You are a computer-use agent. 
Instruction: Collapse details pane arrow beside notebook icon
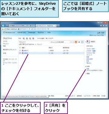pyautogui.click(x=85, y=42)
